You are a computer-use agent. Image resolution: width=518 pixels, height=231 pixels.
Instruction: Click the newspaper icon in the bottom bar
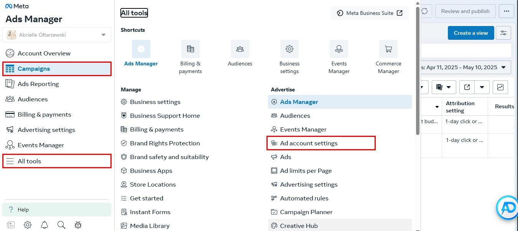[x=11, y=225]
